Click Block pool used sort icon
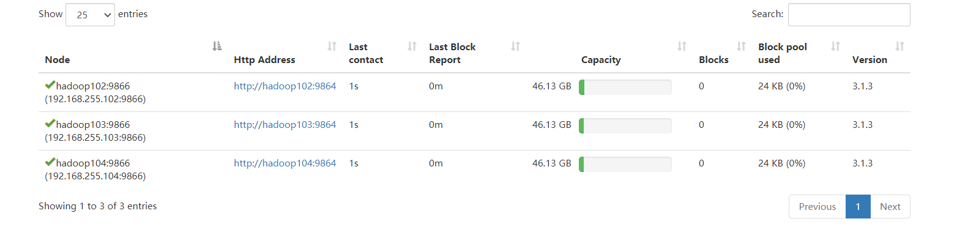 [836, 47]
